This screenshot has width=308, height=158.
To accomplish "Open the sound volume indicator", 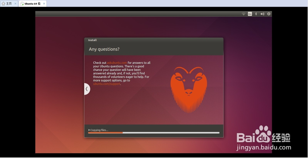I will pos(262,14).
